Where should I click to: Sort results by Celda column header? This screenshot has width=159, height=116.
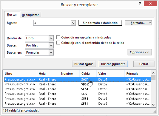(88, 74)
